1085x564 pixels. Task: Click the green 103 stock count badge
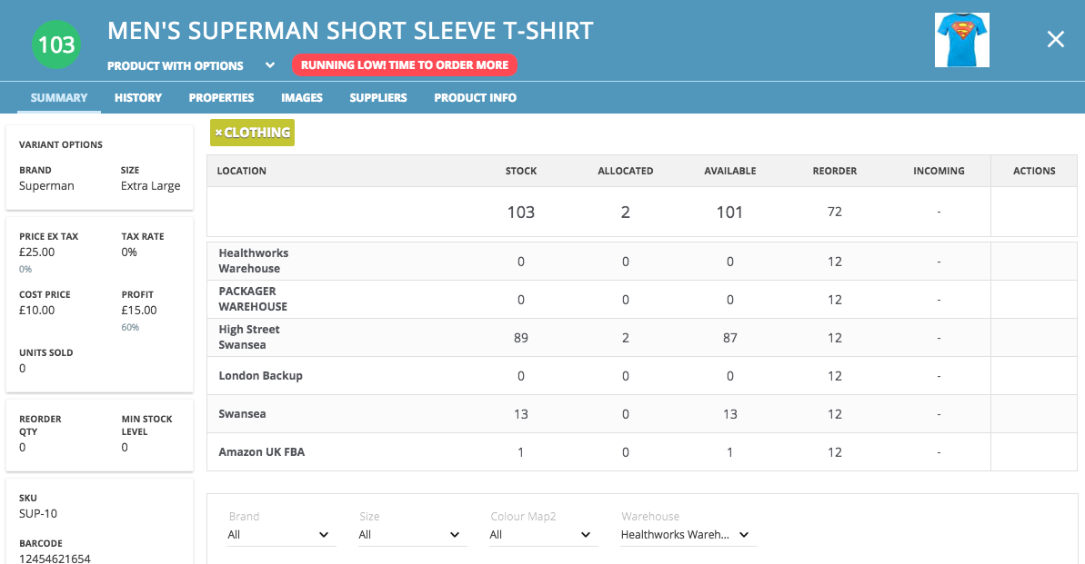click(56, 45)
